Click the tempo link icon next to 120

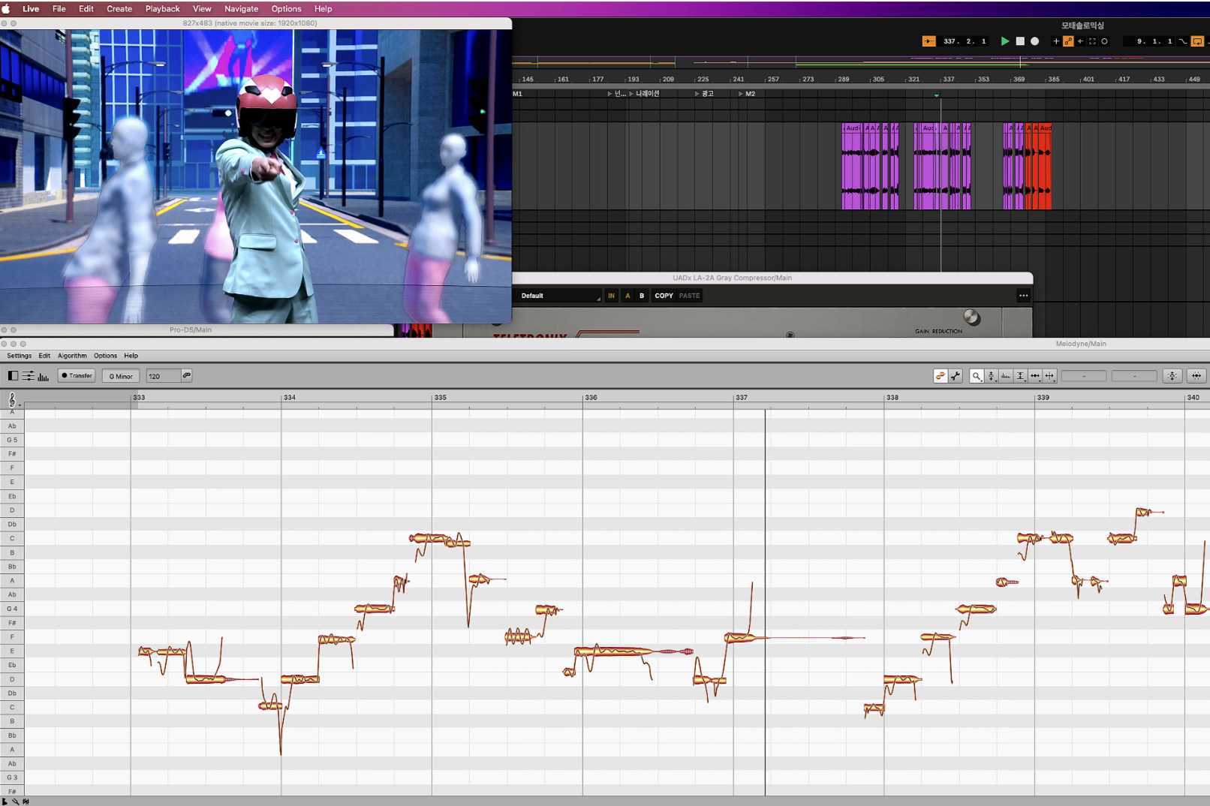click(x=186, y=375)
